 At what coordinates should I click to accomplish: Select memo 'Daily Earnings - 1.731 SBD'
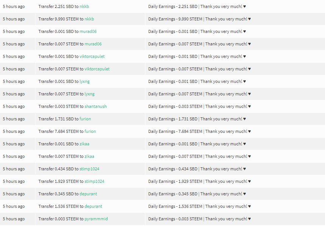tap(173, 119)
